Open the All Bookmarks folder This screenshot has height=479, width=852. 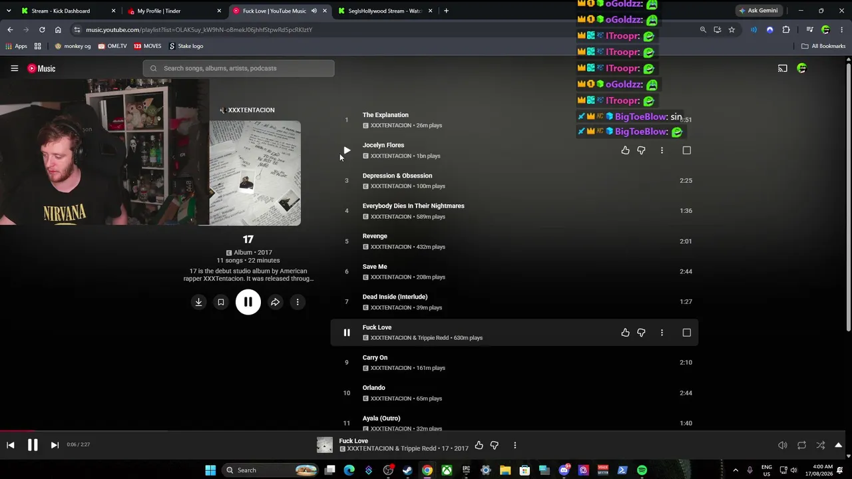tap(823, 47)
